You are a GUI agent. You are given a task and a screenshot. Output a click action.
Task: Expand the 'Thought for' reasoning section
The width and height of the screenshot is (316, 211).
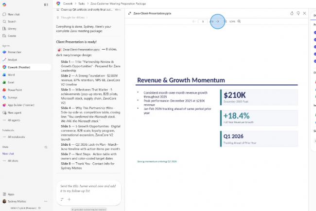(x=72, y=18)
